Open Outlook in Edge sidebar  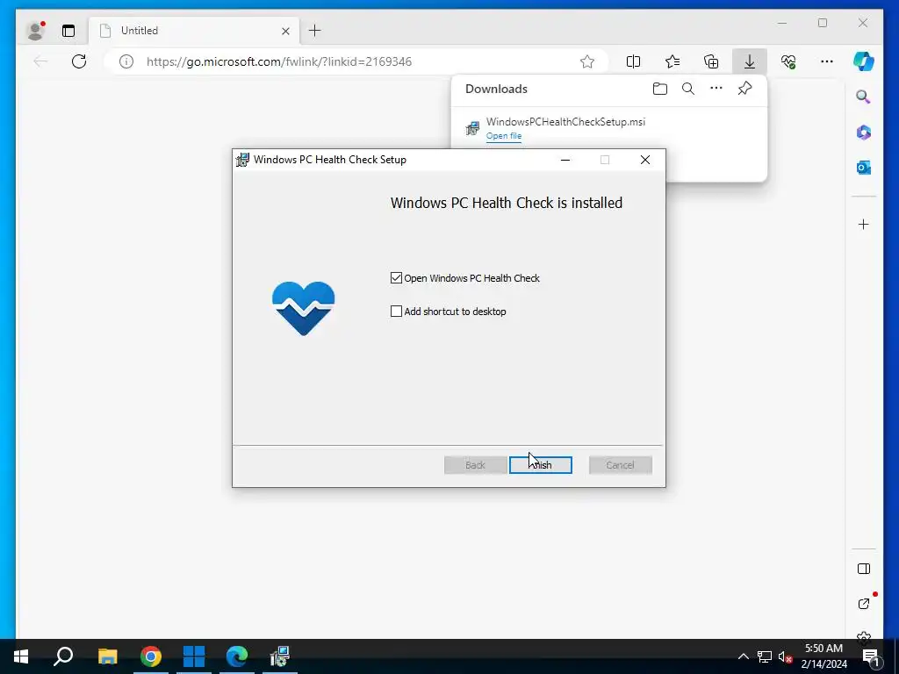click(x=864, y=168)
